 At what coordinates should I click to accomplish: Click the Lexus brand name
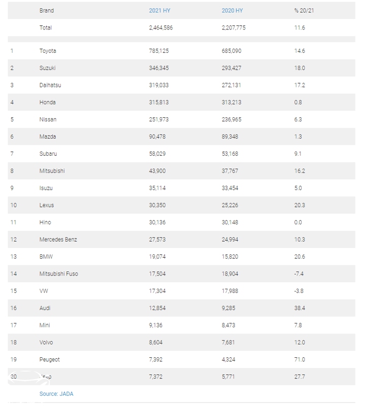click(47, 206)
